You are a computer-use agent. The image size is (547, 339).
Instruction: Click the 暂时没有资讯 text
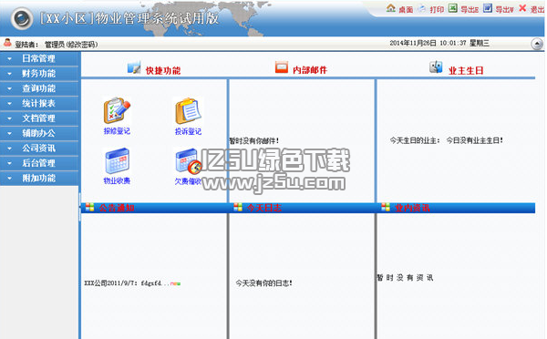[x=405, y=277]
